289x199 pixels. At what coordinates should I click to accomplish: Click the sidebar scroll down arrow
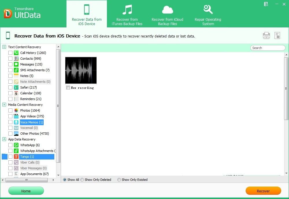58,175
